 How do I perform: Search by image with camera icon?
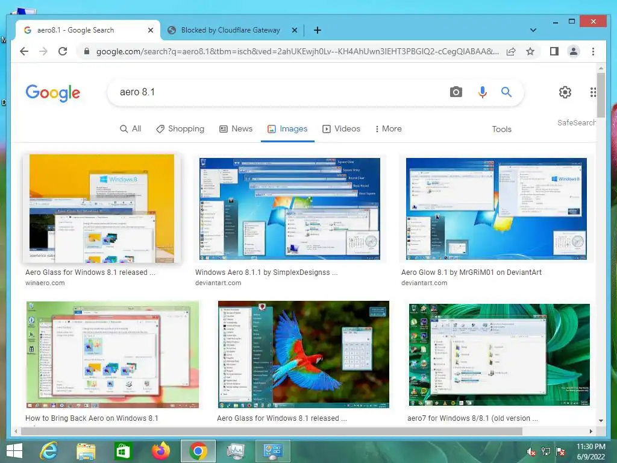pyautogui.click(x=456, y=92)
